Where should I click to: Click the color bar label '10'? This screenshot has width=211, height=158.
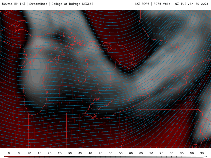[29, 153]
